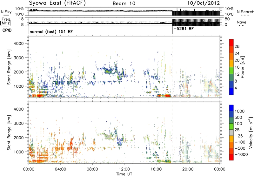Image resolution: width=254 pixels, height=176 pixels.
Task: Click the 'Nave' legend label
Action: pos(241,22)
